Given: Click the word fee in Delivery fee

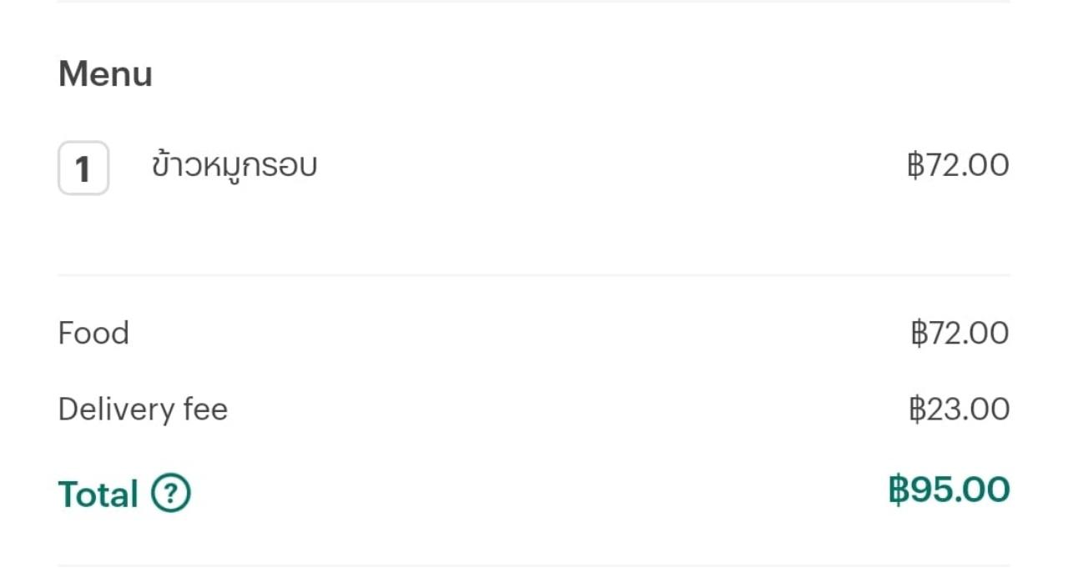Looking at the screenshot, I should 204,410.
